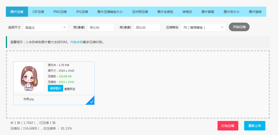Click the green 3543 x 3543 compressed dimensions
278x135 pixels.
(66, 82)
